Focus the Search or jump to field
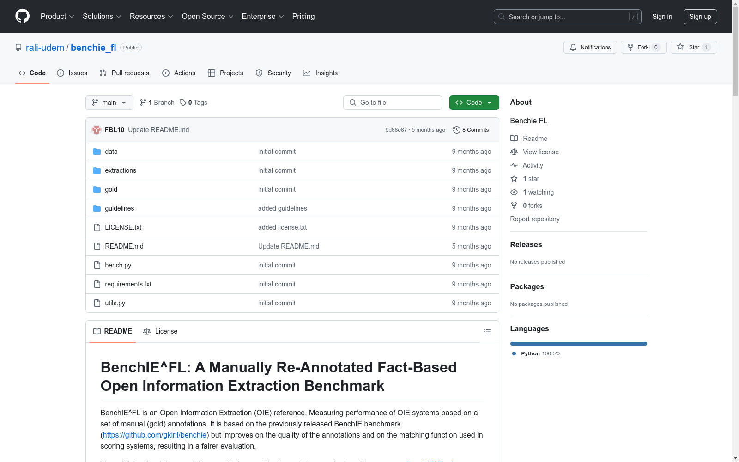Viewport: 739px width, 462px height. pos(568,17)
